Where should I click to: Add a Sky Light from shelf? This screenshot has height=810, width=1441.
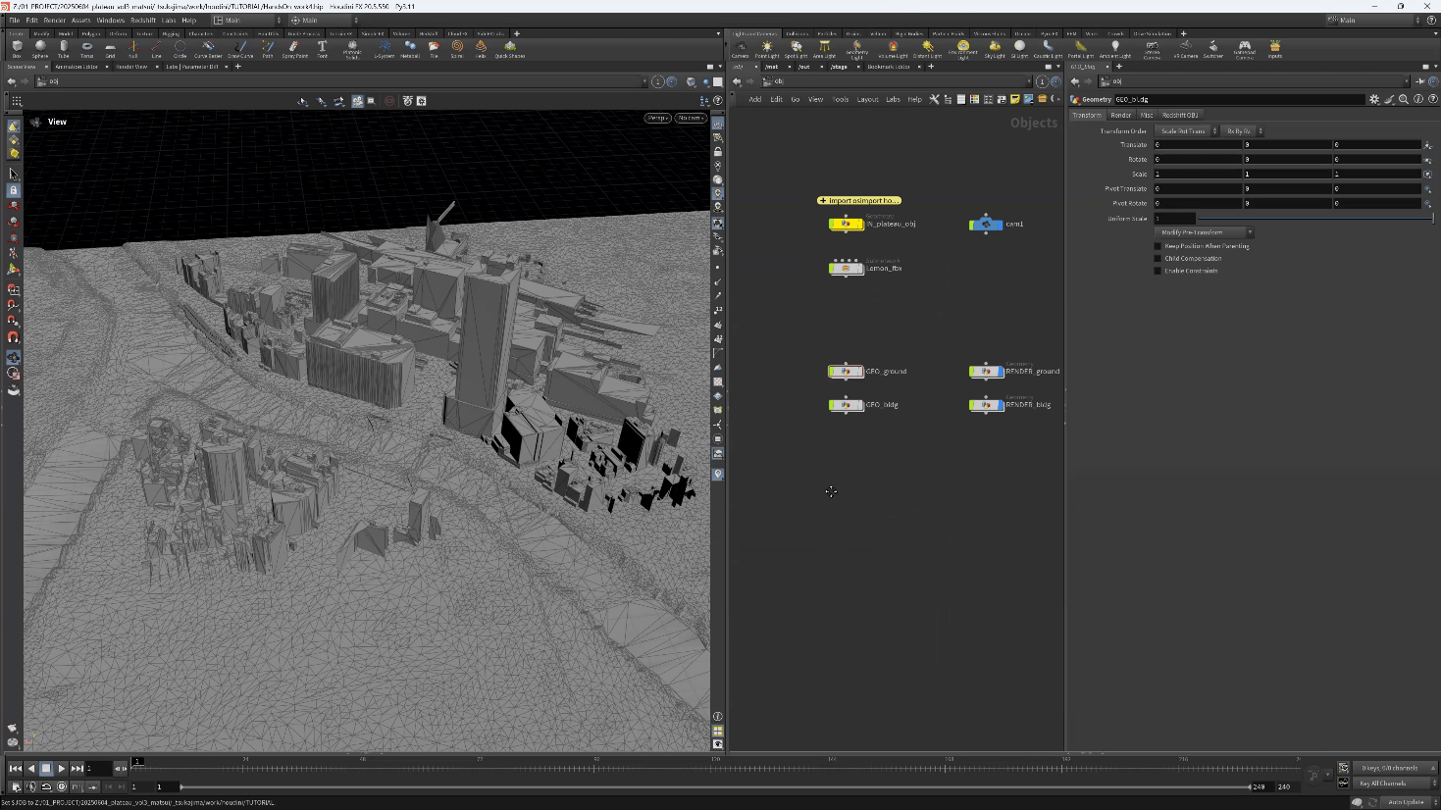995,47
